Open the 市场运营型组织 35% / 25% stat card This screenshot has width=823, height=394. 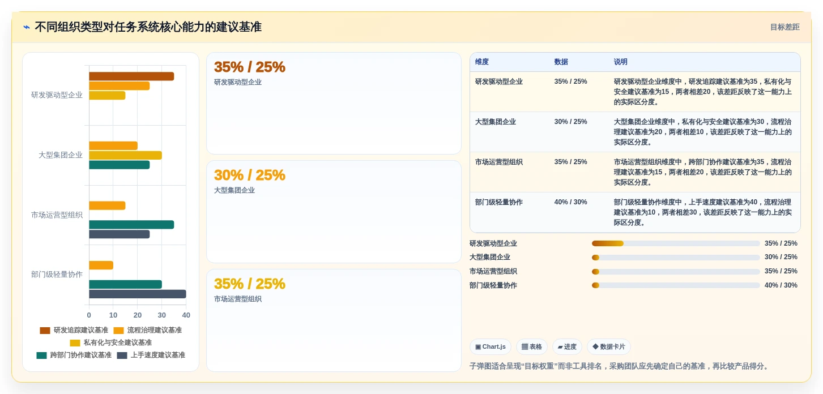coord(334,320)
